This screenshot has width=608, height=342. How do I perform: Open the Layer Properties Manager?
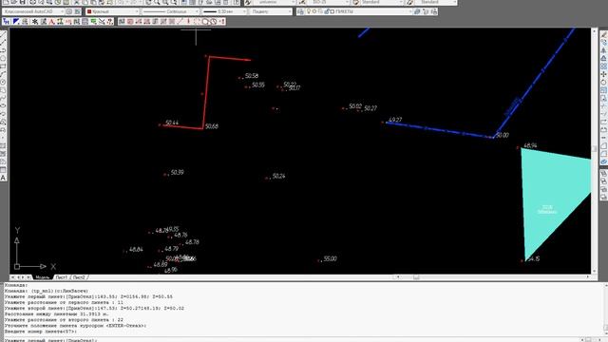(300, 11)
